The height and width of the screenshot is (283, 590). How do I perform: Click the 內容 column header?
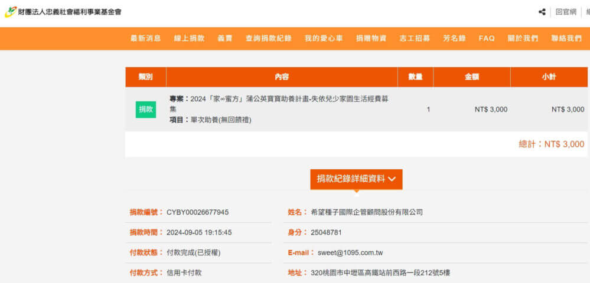282,77
